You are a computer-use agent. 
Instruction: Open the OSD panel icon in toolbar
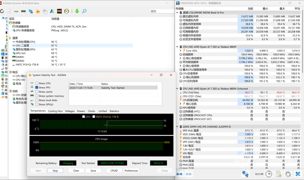pyautogui.click(x=59, y=11)
